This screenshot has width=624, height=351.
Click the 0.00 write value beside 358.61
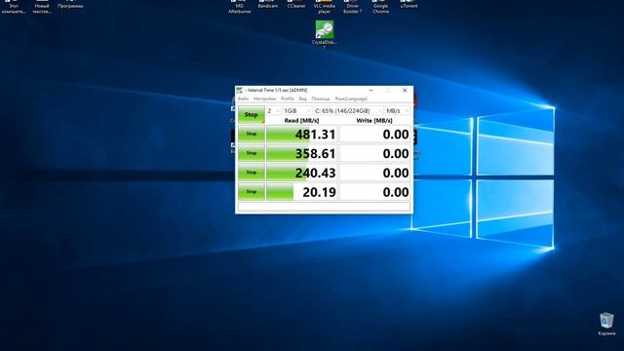pyautogui.click(x=374, y=153)
